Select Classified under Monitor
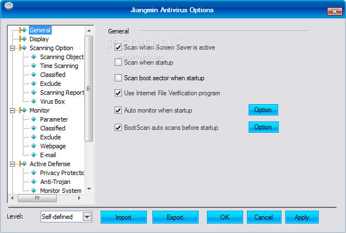This screenshot has width=346, height=233. (x=52, y=128)
